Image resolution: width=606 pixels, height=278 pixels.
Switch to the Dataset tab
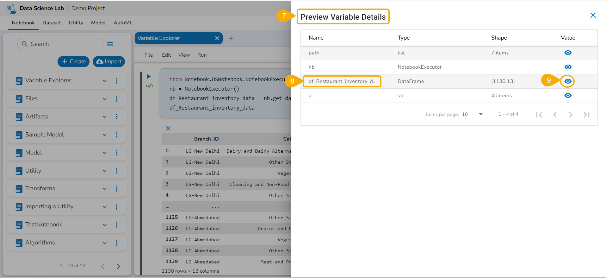tap(52, 23)
